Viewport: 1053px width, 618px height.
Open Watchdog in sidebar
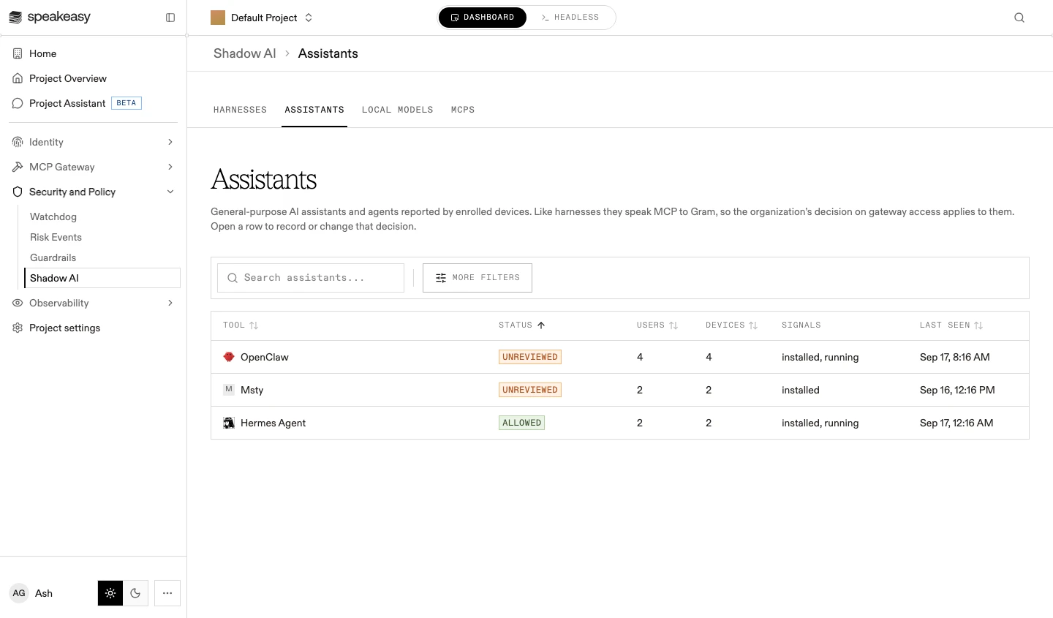53,216
